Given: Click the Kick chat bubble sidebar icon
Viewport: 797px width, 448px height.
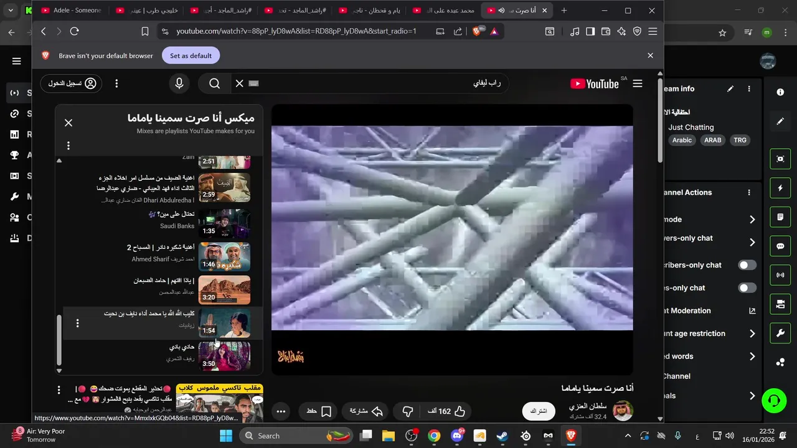Looking at the screenshot, I should [x=780, y=246].
